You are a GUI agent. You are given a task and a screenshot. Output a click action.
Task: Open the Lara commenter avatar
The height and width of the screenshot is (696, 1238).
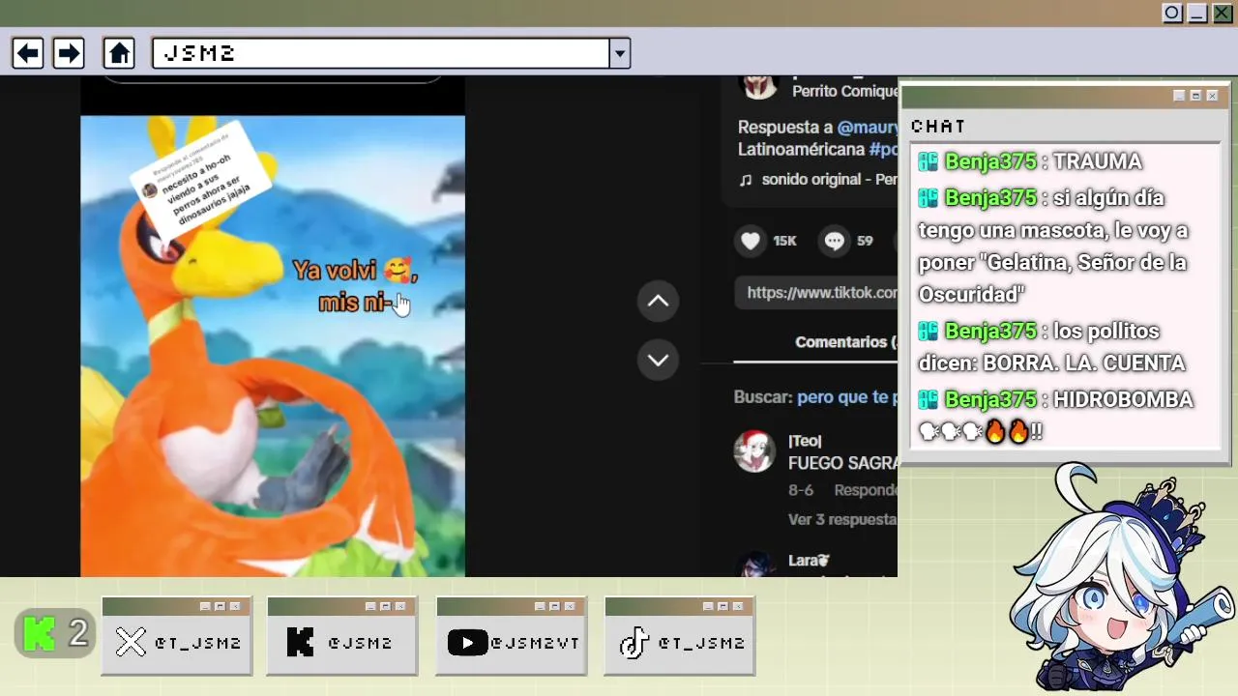[x=754, y=565]
